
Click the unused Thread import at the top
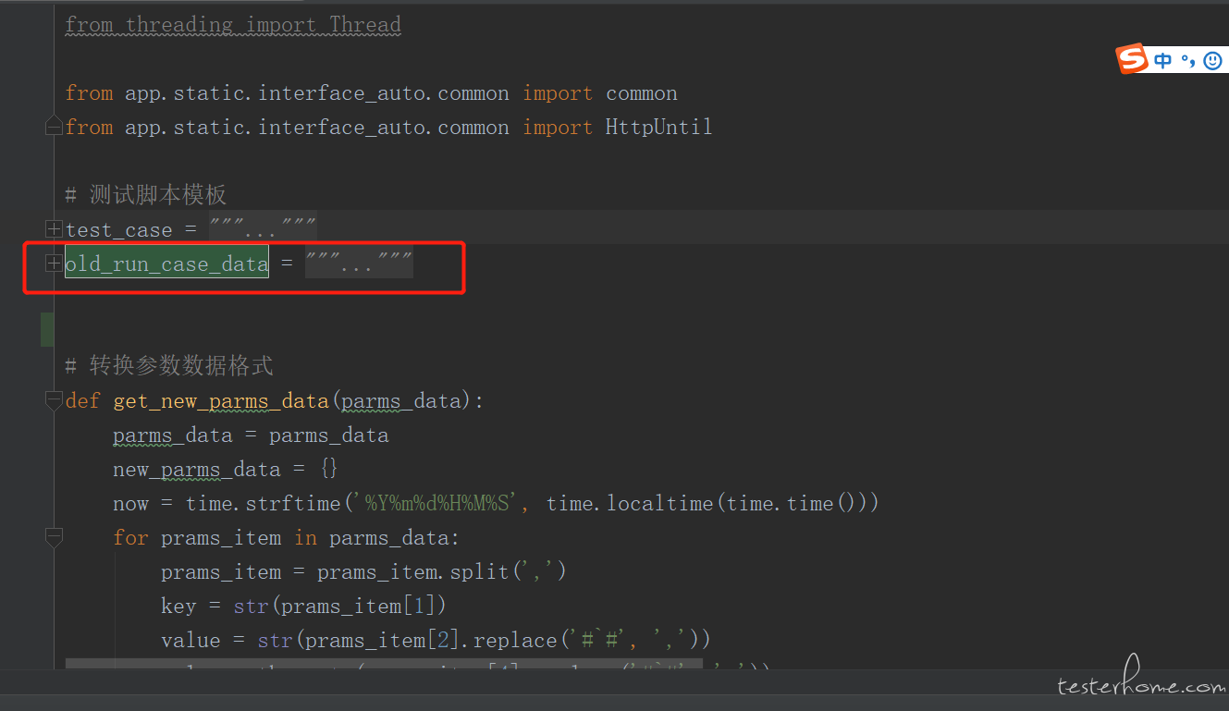365,25
